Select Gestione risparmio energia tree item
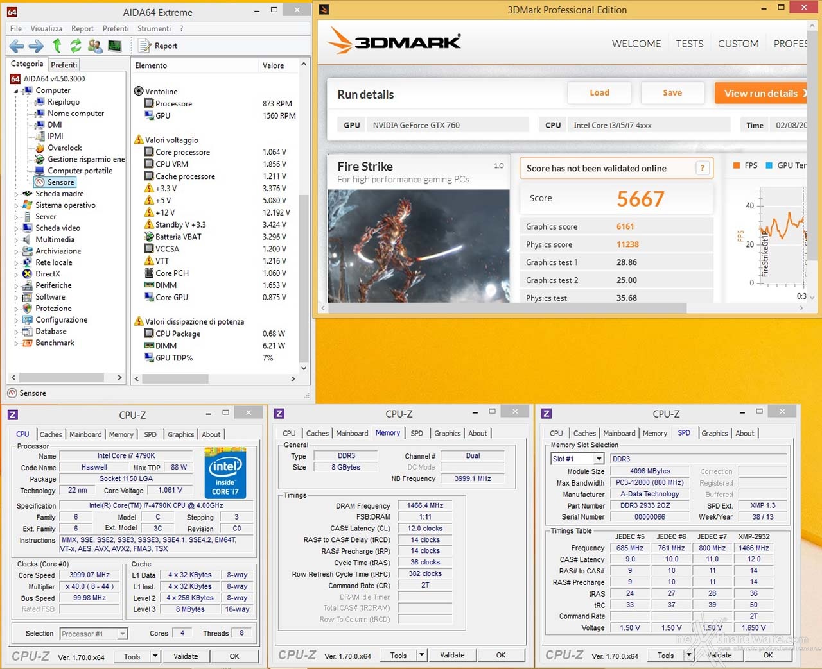 point(86,159)
